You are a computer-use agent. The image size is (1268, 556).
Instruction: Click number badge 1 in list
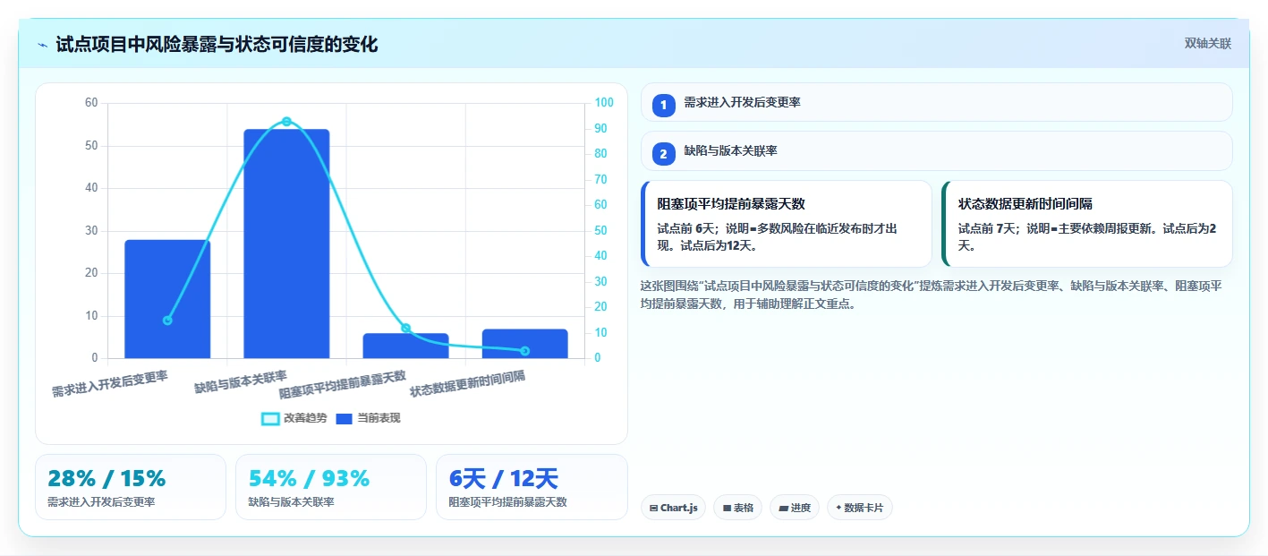click(663, 106)
